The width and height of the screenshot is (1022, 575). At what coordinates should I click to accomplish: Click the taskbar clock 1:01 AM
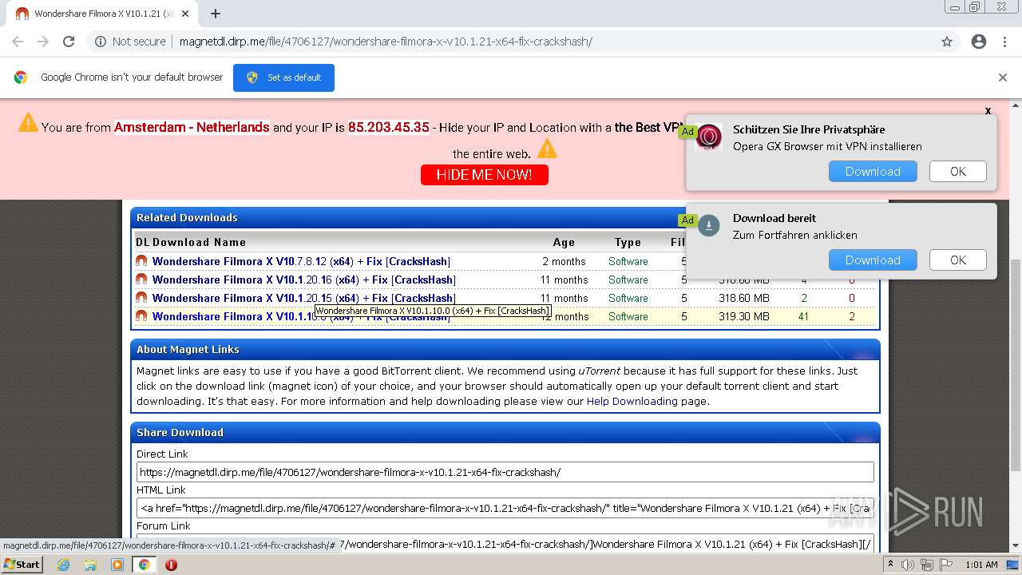pos(981,565)
